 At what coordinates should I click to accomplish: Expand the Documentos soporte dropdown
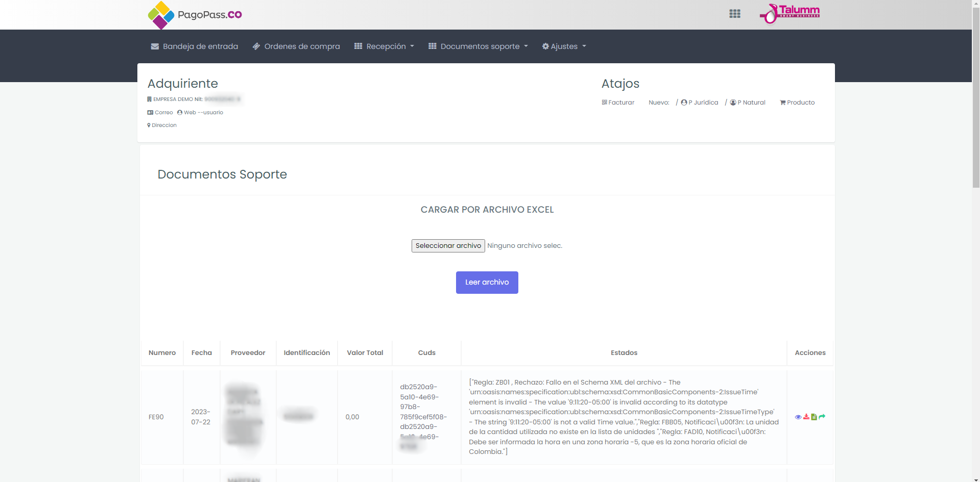click(478, 46)
